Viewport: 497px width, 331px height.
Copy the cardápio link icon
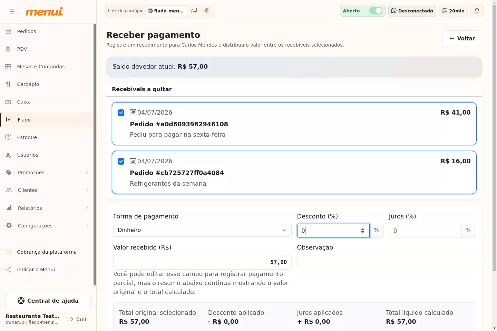(x=194, y=11)
